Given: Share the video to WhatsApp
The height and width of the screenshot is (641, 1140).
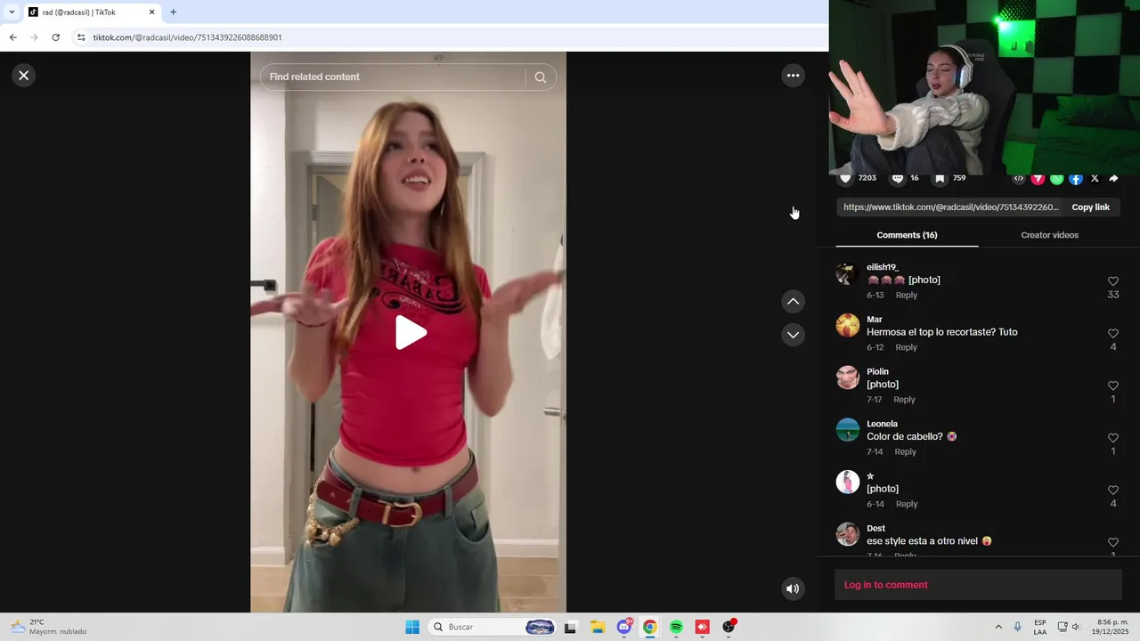Looking at the screenshot, I should coord(1056,179).
